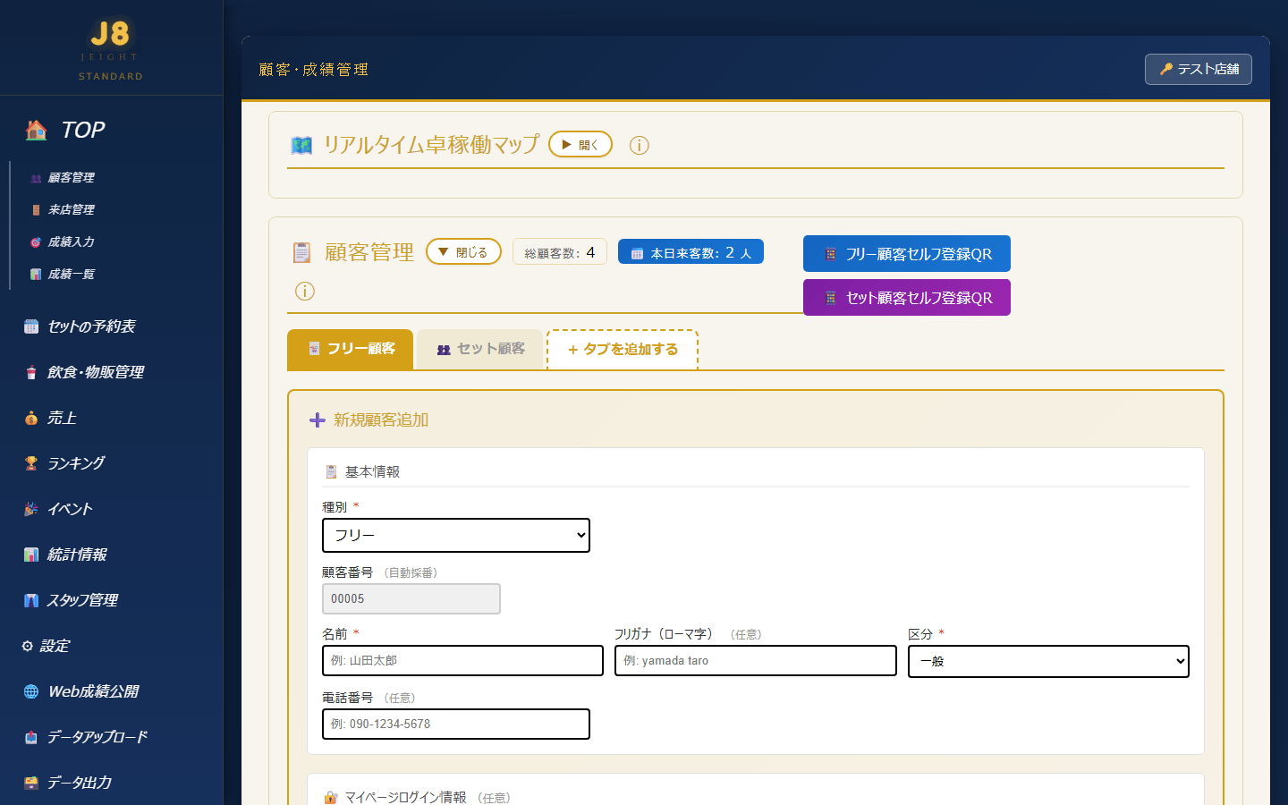1288x805 pixels.
Task: Click the 売上 money bag icon
Action: click(31, 418)
